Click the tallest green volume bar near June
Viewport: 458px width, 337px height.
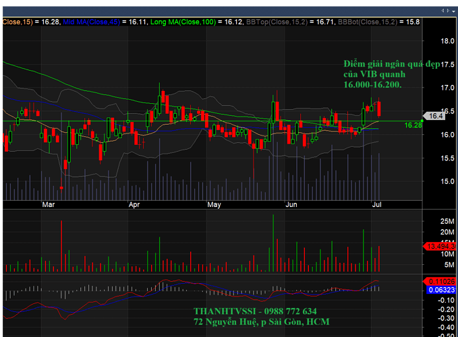tap(273, 243)
